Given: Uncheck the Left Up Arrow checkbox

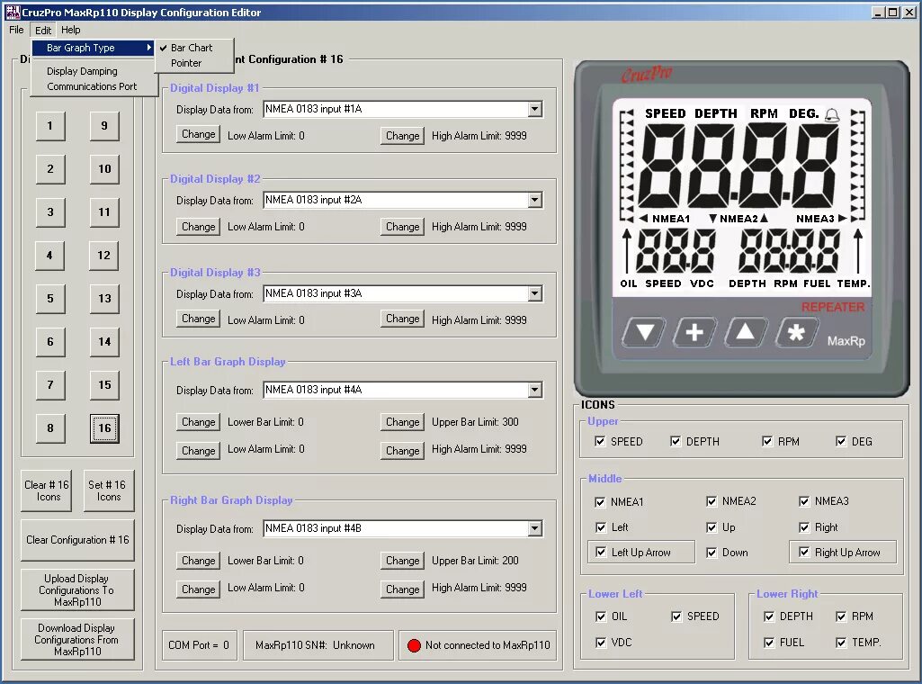Looking at the screenshot, I should [600, 552].
